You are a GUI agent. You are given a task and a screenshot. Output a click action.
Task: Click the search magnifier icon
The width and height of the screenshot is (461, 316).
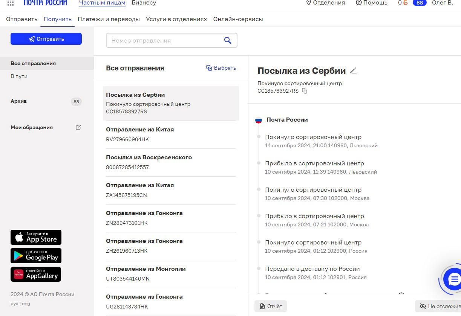pyautogui.click(x=227, y=41)
